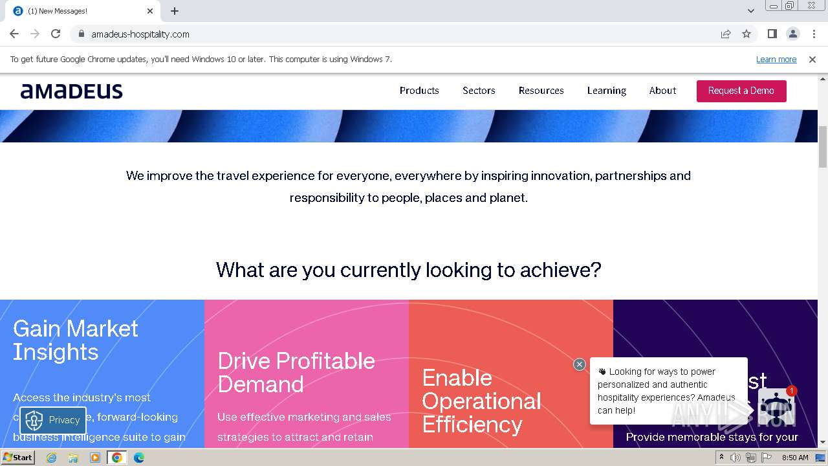Expand the tab search dropdown arrow
The width and height of the screenshot is (828, 466).
point(751,11)
